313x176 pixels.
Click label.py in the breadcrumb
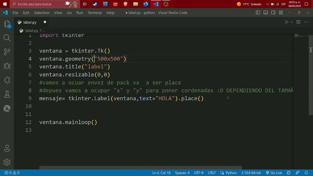pos(31,30)
